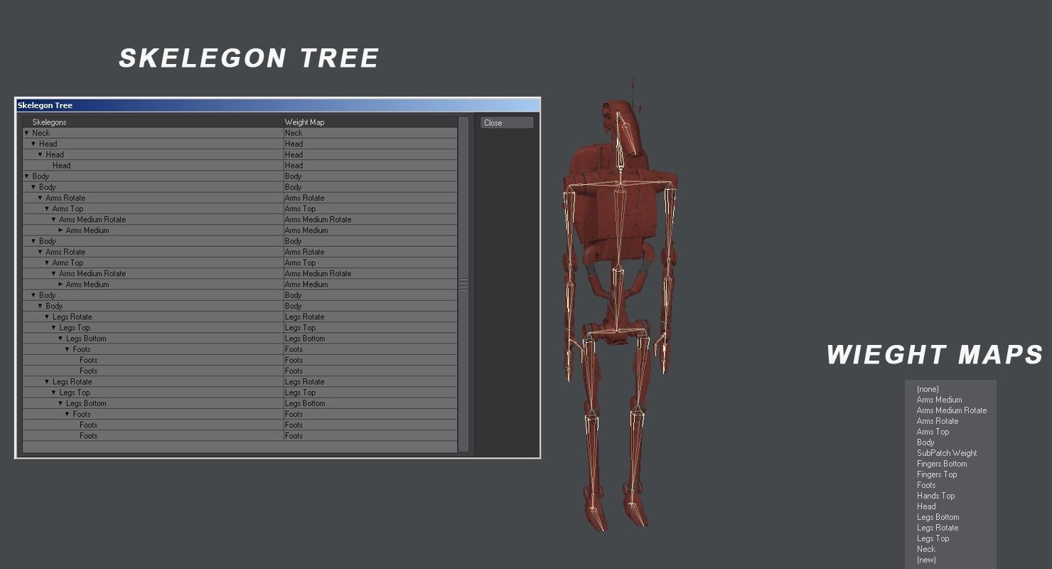Viewport: 1052px width, 569px height.
Task: Click the Skelegons column header
Action: pos(49,122)
